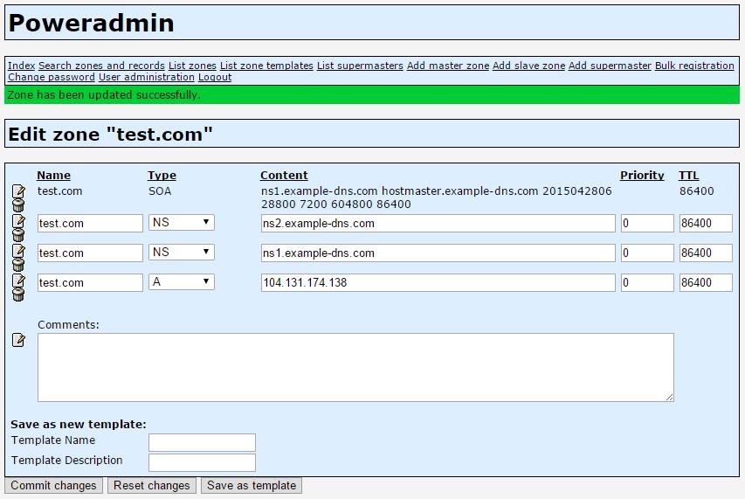Click content field ns2.example-dns.com
745x499 pixels.
(x=438, y=224)
